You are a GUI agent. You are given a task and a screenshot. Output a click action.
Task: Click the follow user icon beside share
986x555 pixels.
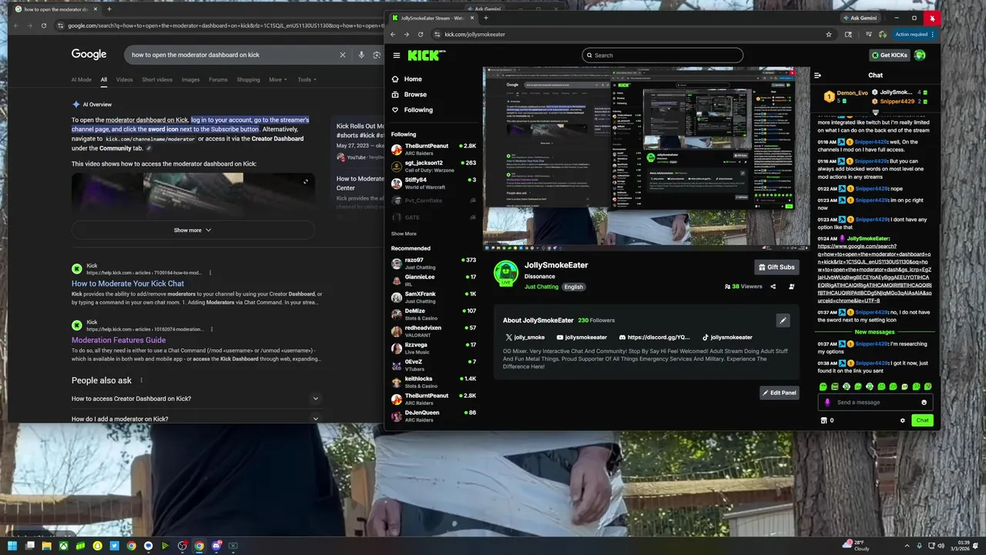[792, 287]
